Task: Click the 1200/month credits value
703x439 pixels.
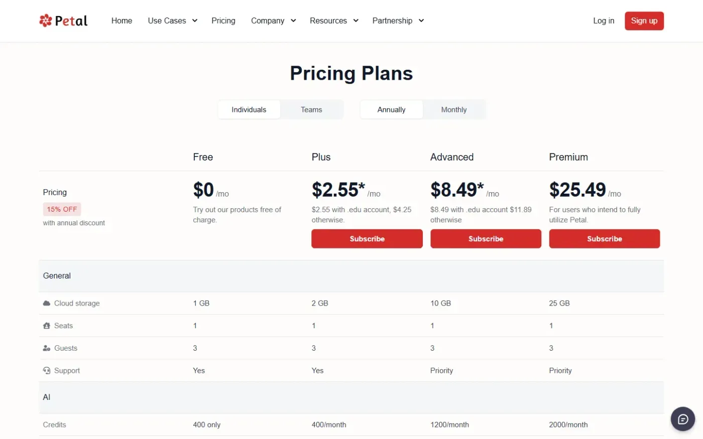Action: (449, 424)
